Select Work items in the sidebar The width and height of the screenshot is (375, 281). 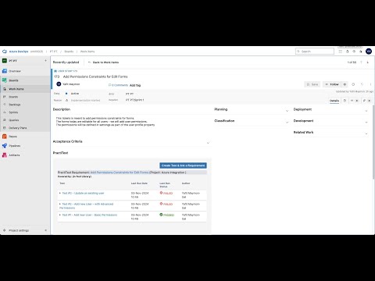(x=25, y=89)
